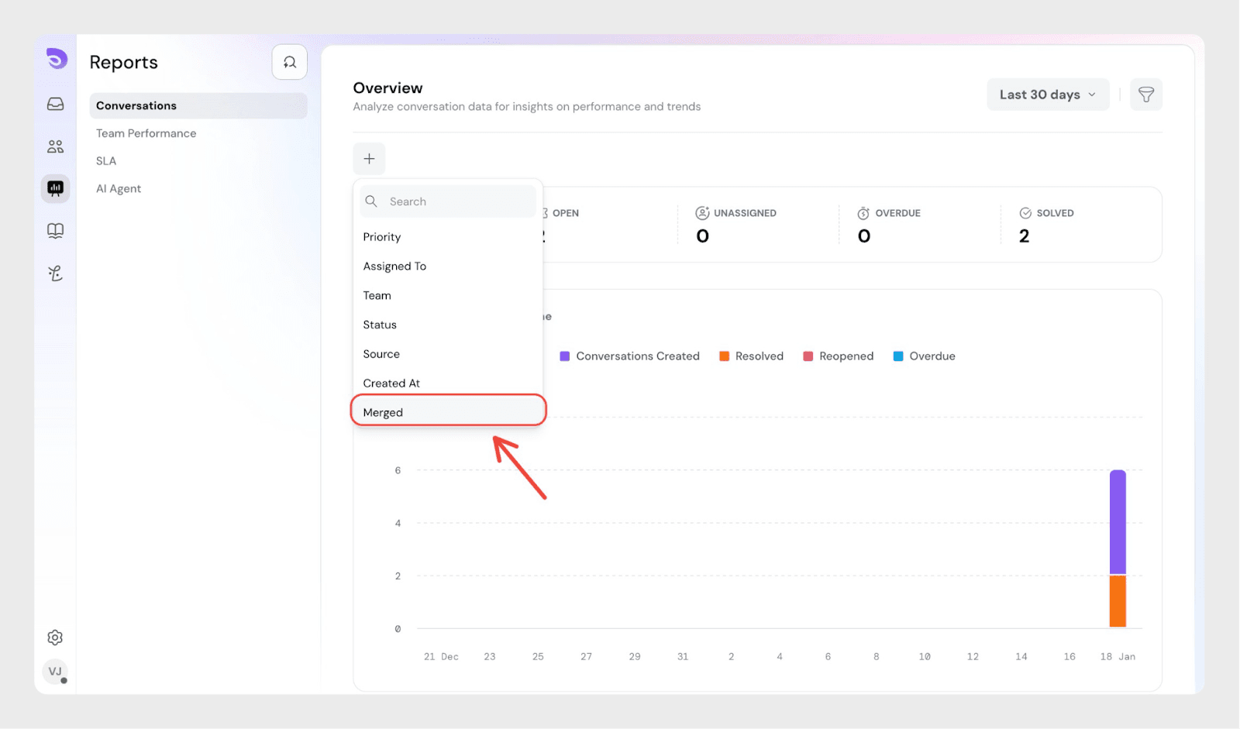1240x729 pixels.
Task: Open the AI agent sprout icon
Action: point(55,273)
